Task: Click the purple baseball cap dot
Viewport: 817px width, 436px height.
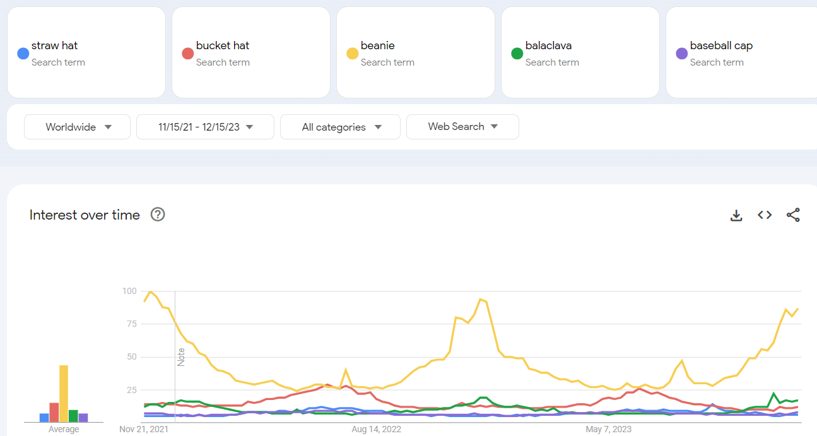Action: point(681,54)
